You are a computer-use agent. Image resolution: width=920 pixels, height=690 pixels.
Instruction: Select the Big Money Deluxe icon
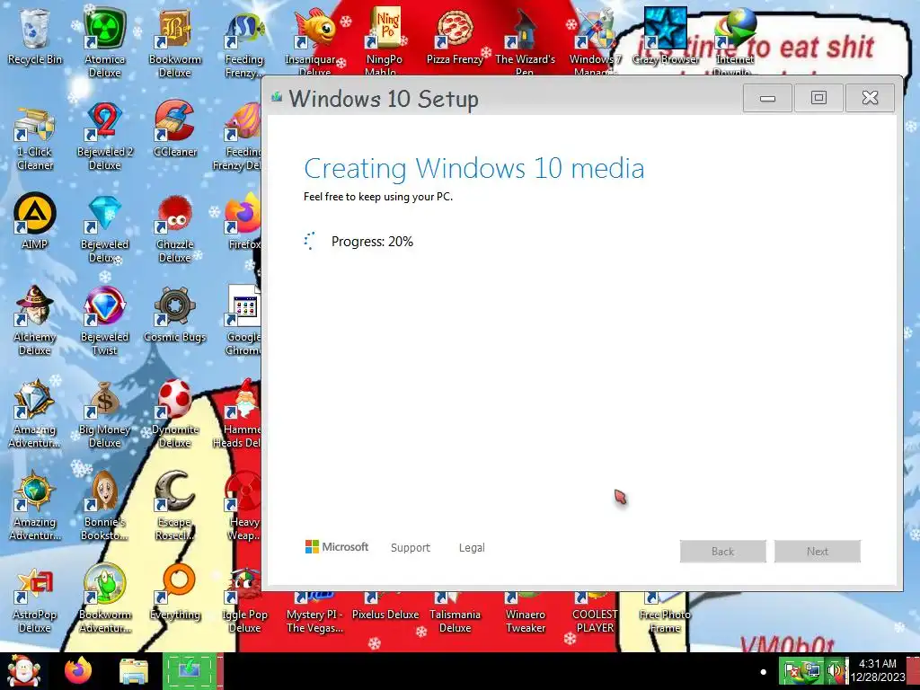coord(104,414)
